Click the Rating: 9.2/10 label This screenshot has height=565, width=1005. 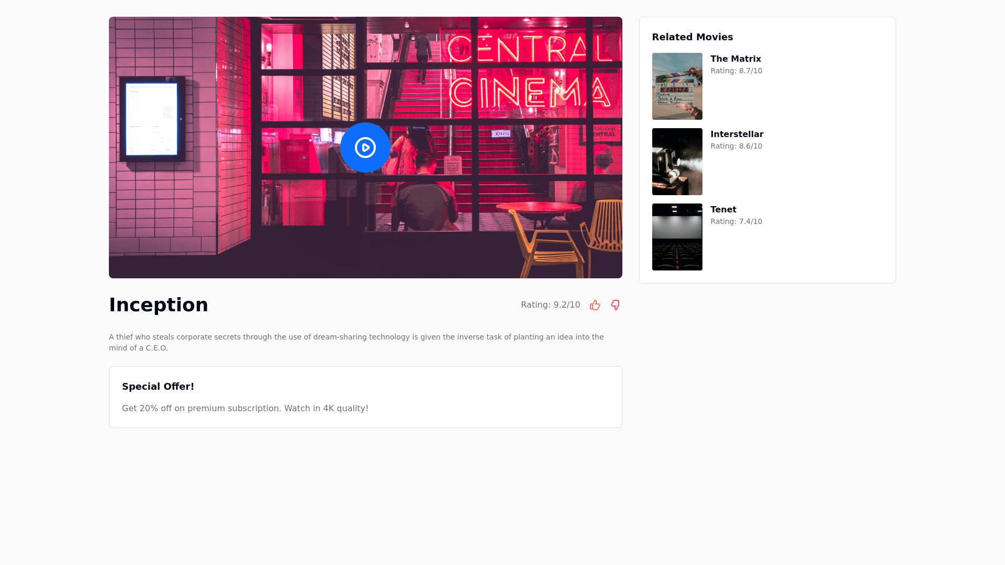point(550,305)
